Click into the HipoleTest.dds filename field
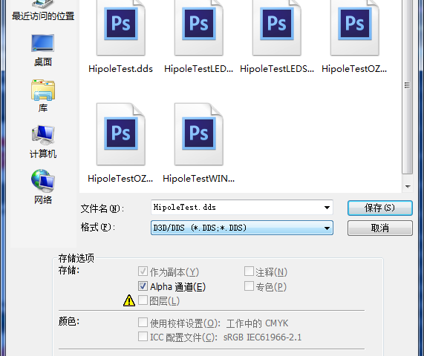The image size is (424, 356). coord(237,208)
